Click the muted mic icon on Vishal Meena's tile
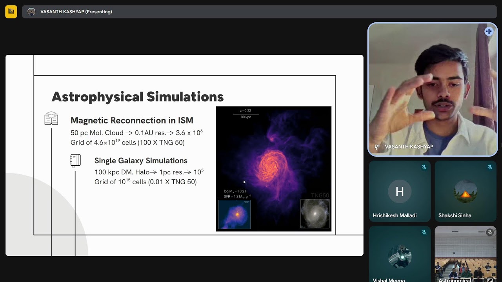Viewport: 502px width, 282px height. (424, 233)
